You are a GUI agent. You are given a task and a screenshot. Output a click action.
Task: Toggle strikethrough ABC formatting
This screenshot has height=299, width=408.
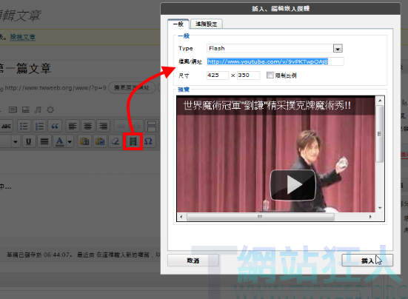(6, 127)
